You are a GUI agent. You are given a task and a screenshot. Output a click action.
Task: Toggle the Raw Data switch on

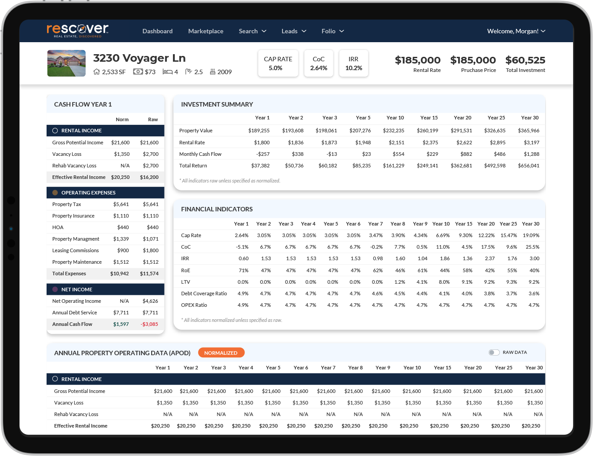click(x=494, y=353)
